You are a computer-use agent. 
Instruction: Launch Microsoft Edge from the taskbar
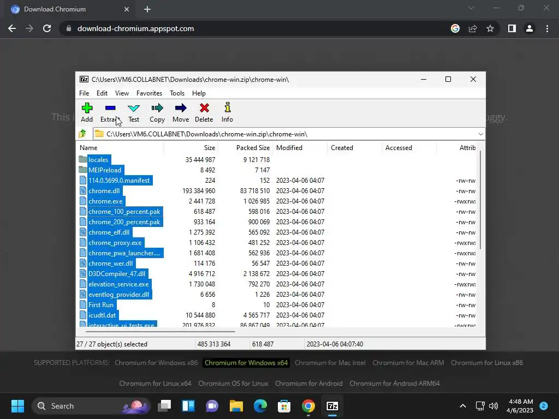260,406
